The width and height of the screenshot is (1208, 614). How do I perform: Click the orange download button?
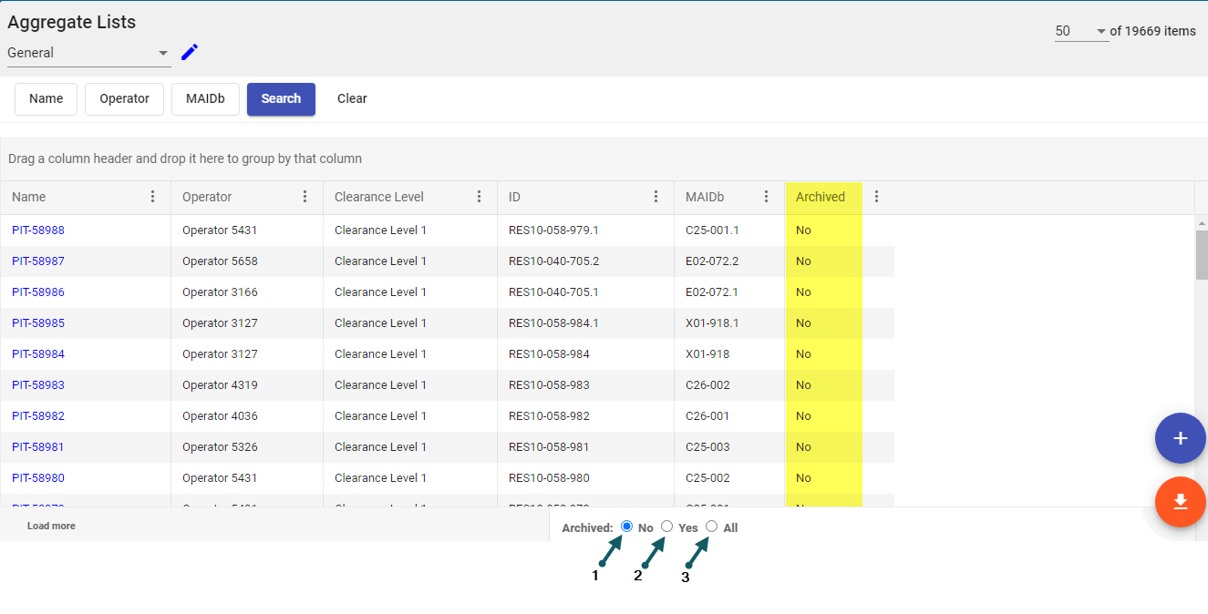pos(1180,502)
